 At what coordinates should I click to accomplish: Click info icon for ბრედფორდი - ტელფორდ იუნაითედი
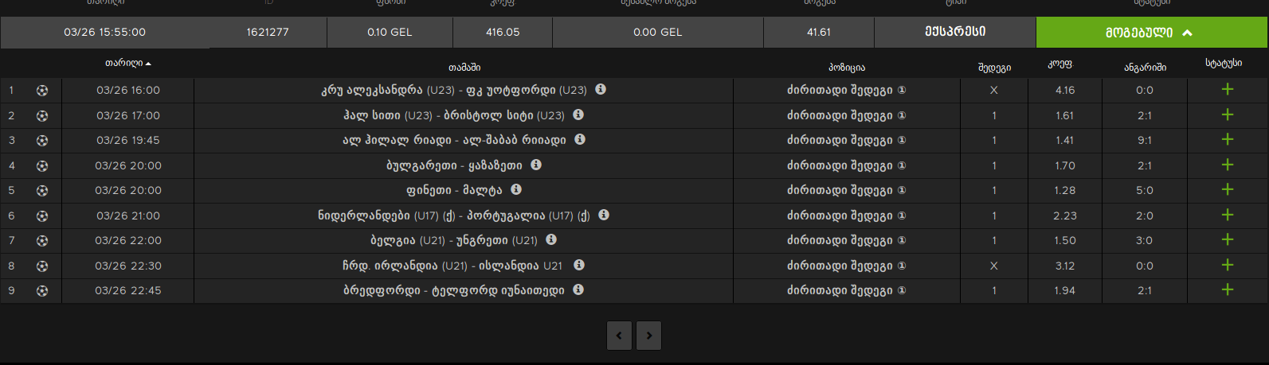pyautogui.click(x=578, y=290)
